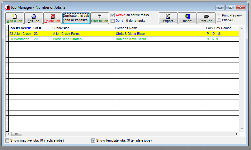Image resolution: width=251 pixels, height=150 pixels.
Task: Click the vertical scrollbar down arrow
Action: click(242, 129)
